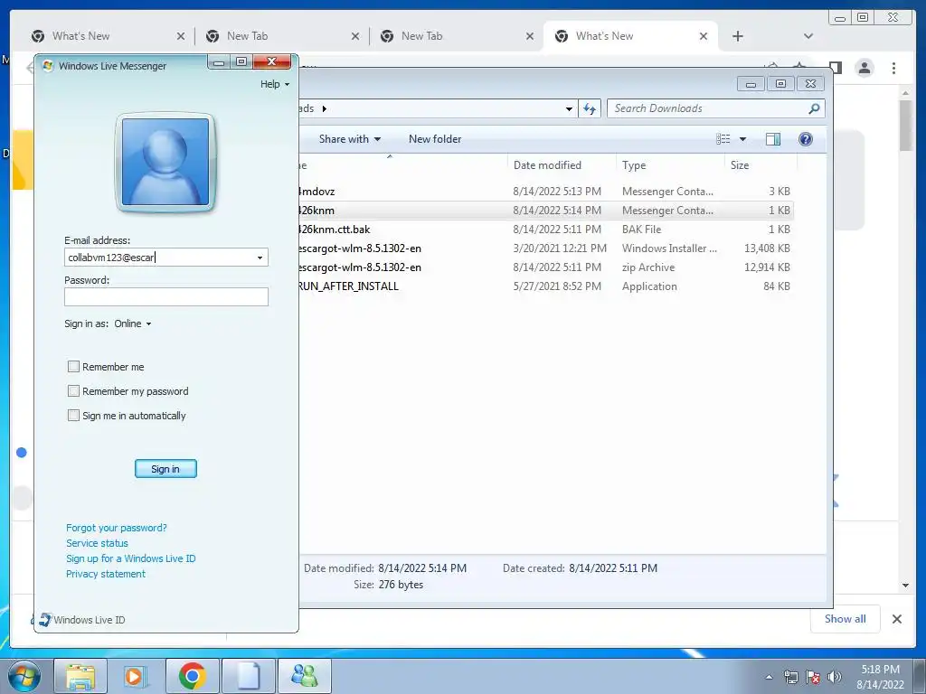Open Windows Explorer folder icon in taskbar
Image resolution: width=926 pixels, height=694 pixels.
point(80,676)
